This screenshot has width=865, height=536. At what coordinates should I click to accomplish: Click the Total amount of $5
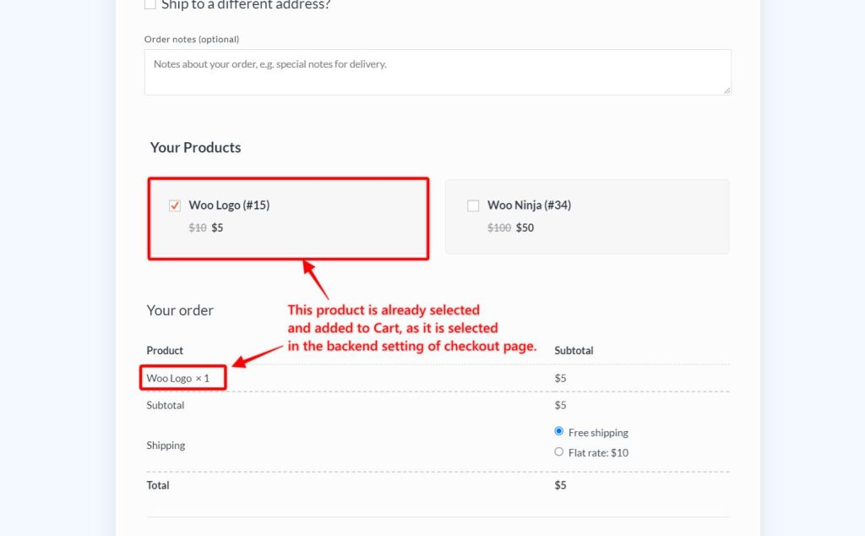point(560,484)
